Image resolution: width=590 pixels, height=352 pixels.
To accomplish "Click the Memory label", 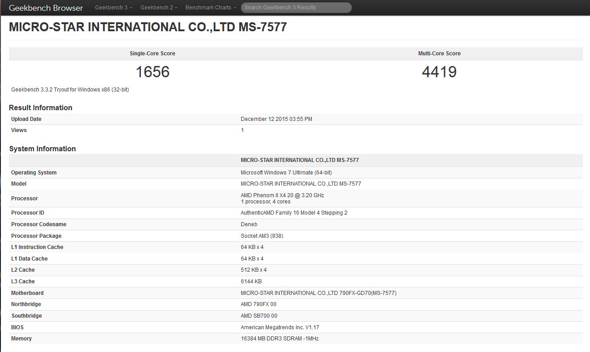I will [x=21, y=339].
